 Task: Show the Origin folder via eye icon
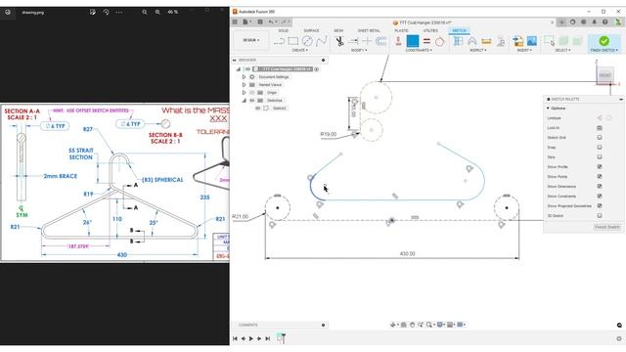252,93
